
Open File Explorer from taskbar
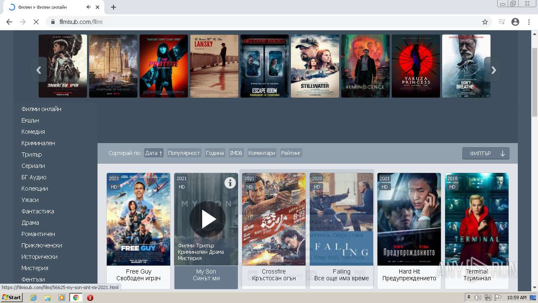coord(47,298)
